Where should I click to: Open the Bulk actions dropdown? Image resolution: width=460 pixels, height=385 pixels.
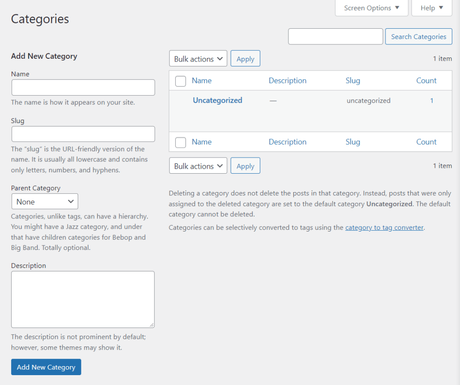click(x=198, y=58)
